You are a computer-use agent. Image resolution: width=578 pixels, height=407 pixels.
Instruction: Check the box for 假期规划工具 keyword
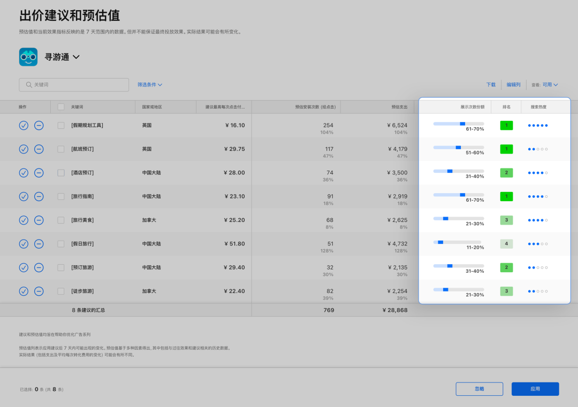(61, 126)
